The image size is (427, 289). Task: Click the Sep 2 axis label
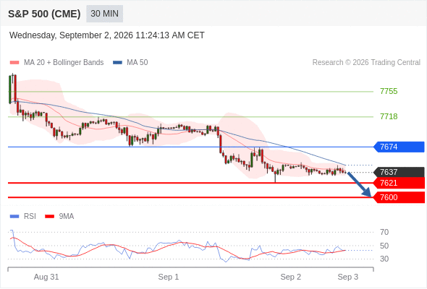pos(291,277)
